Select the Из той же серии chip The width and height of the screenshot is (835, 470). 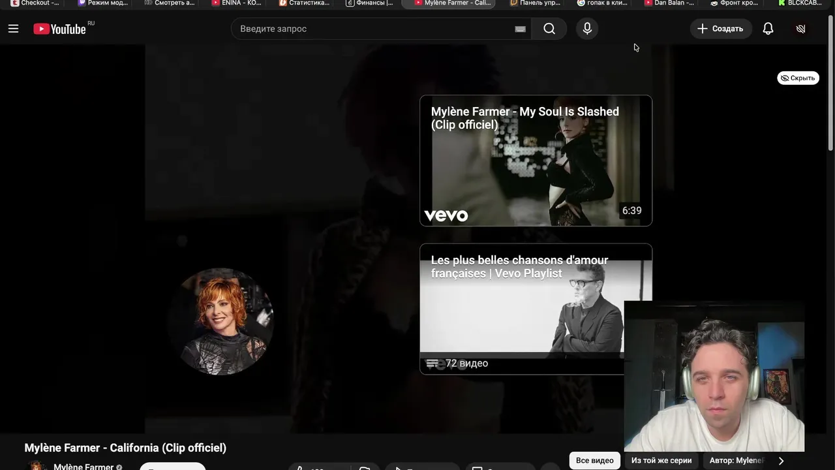(x=661, y=460)
